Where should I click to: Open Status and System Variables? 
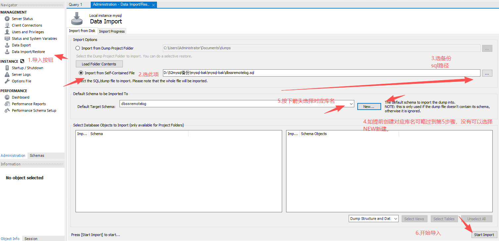[34, 39]
